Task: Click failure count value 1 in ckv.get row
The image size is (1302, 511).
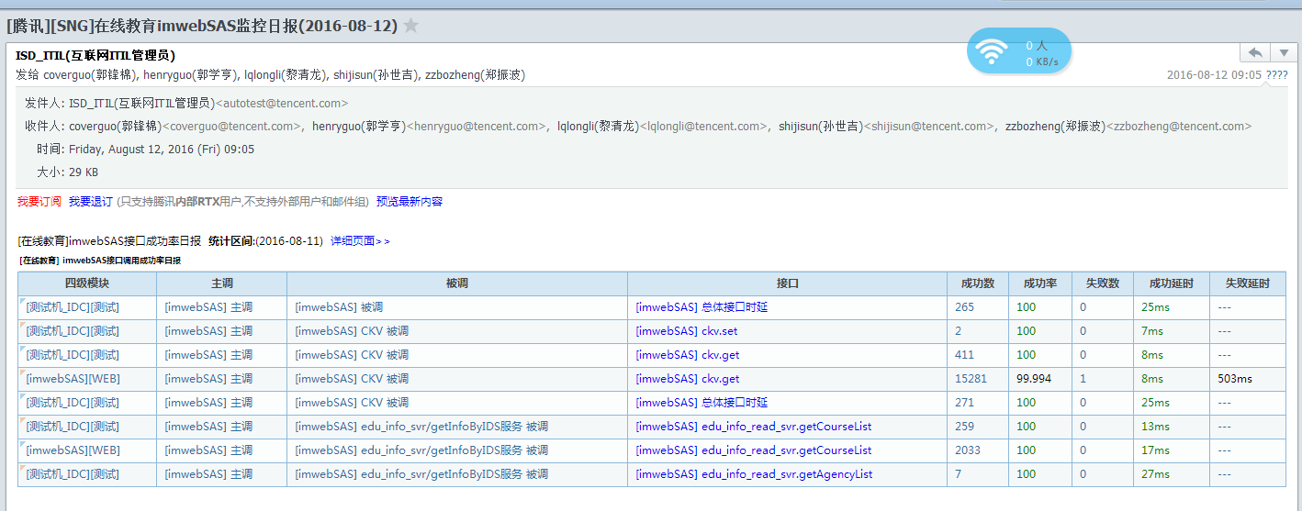Action: tap(1083, 379)
